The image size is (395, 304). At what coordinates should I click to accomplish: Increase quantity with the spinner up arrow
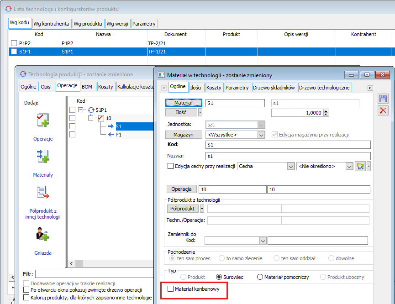click(326, 110)
